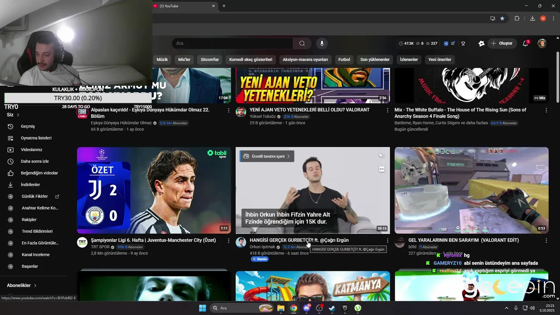Open the notifications bell
This screenshot has height=315, width=560.
click(x=525, y=43)
